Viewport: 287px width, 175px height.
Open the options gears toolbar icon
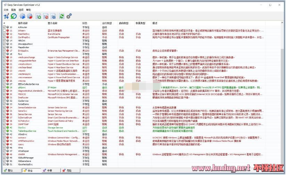(69, 16)
